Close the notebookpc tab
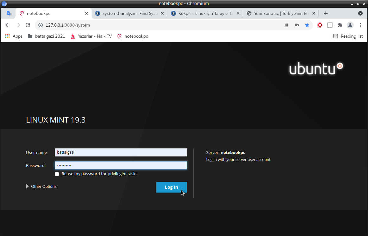 tap(86, 13)
